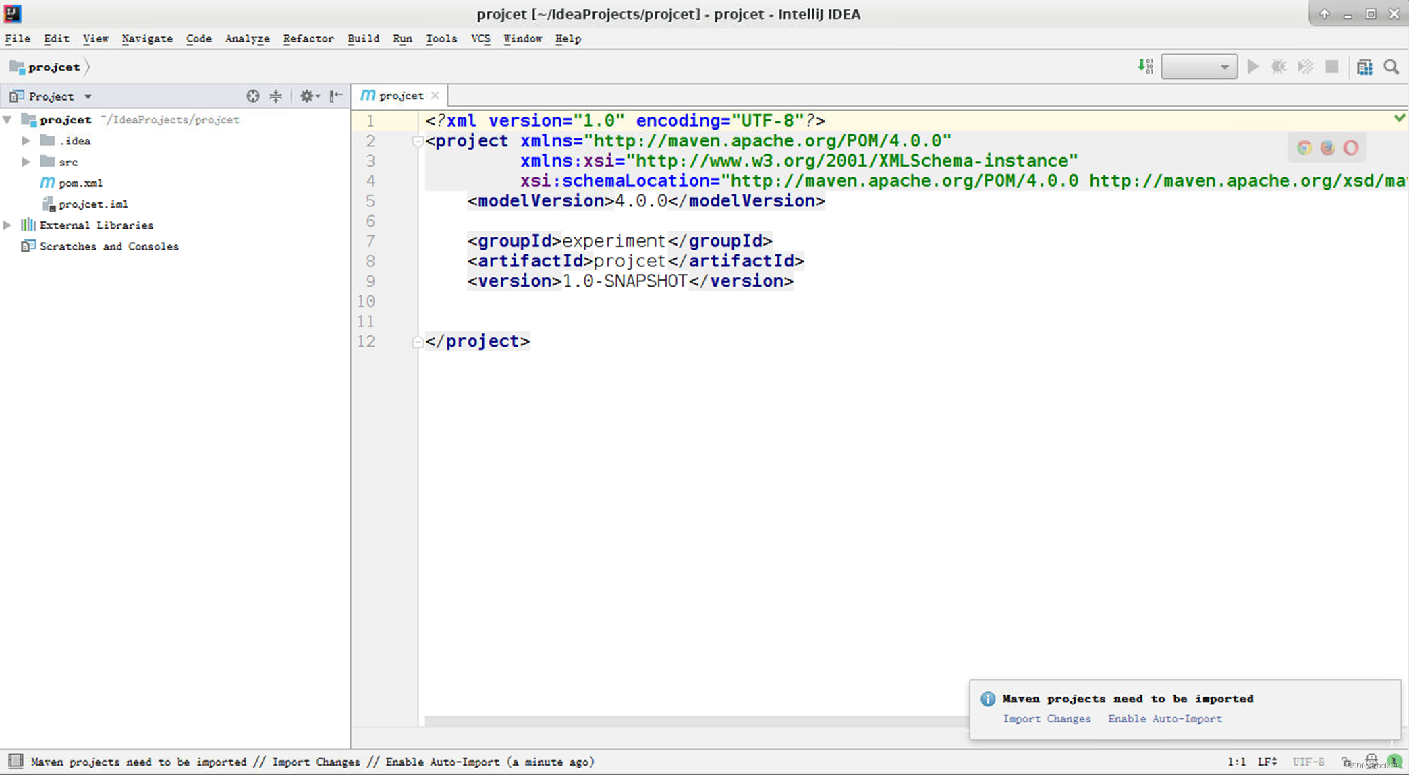
Task: Click the Build Project icon in the toolbar
Action: click(1145, 66)
